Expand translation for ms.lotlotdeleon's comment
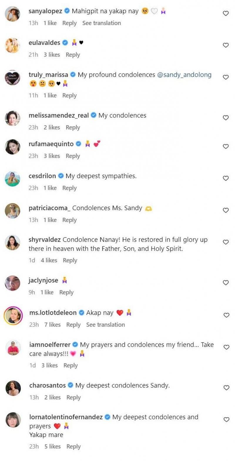The image size is (235, 461). point(105,325)
